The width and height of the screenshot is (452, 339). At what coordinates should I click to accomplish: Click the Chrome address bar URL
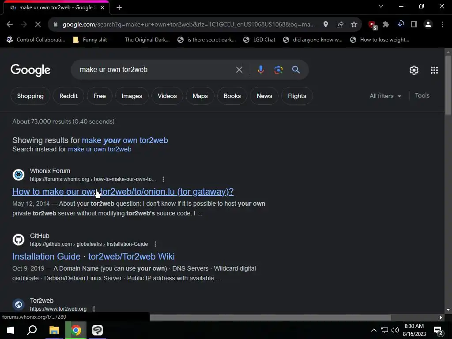point(188,25)
